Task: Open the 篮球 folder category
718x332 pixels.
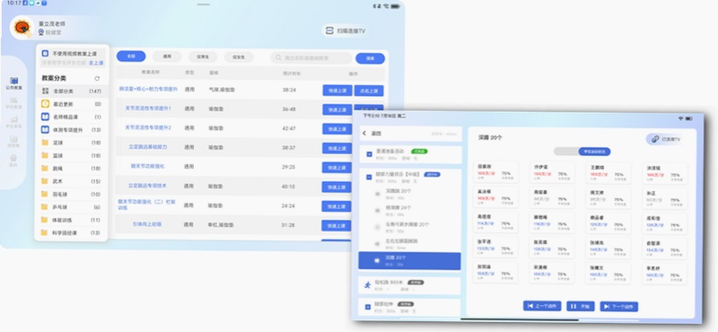Action: [x=72, y=155]
